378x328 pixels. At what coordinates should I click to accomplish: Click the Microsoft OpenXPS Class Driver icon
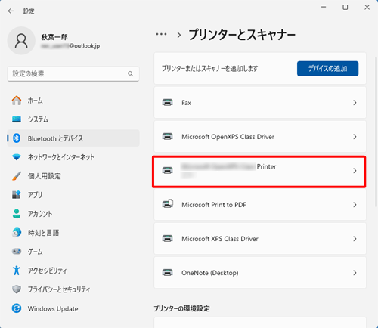(168, 137)
